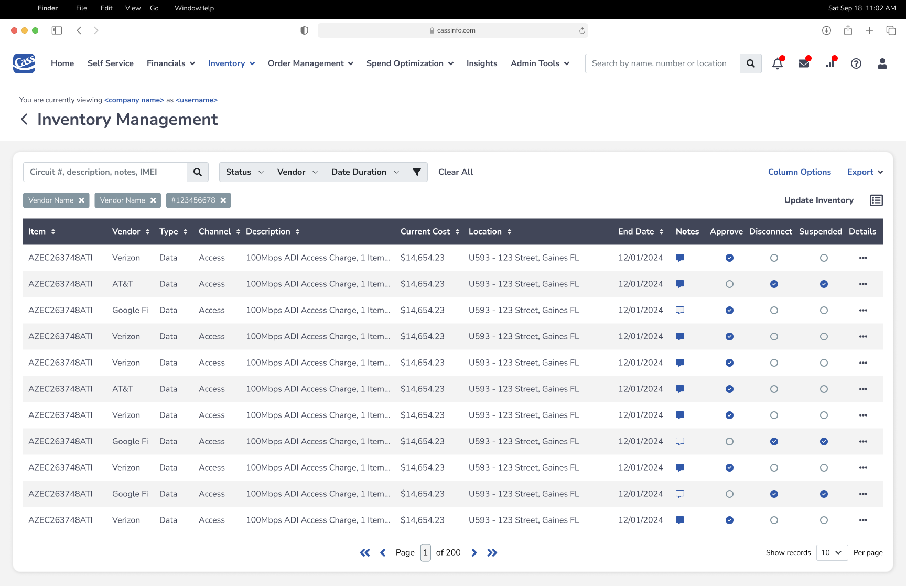Click the Update Inventory list icon
The image size is (906, 586).
pos(876,200)
